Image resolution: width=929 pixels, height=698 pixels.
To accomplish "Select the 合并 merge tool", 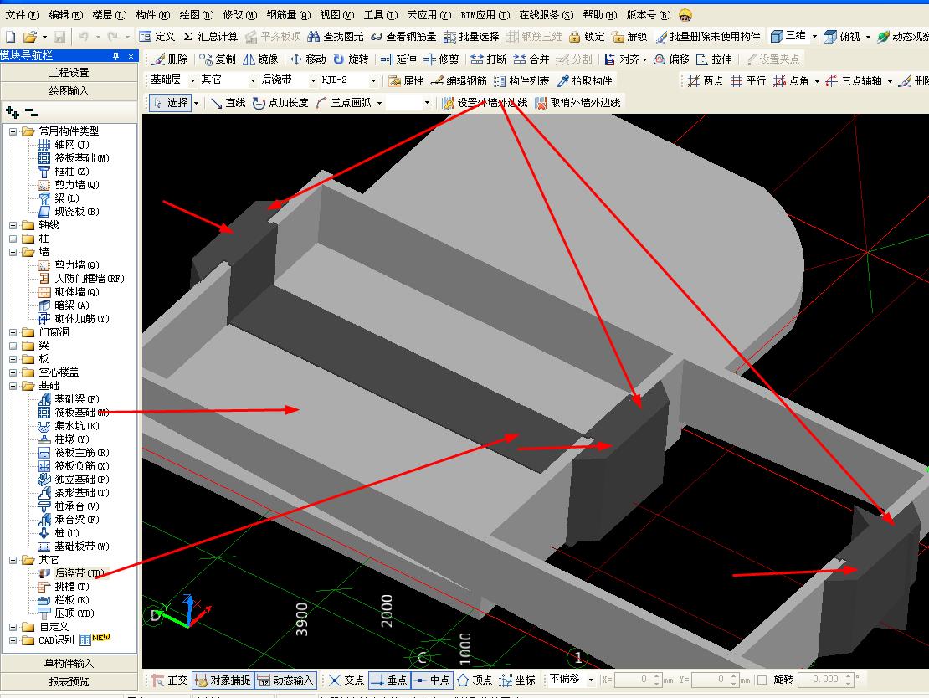I will [x=531, y=59].
